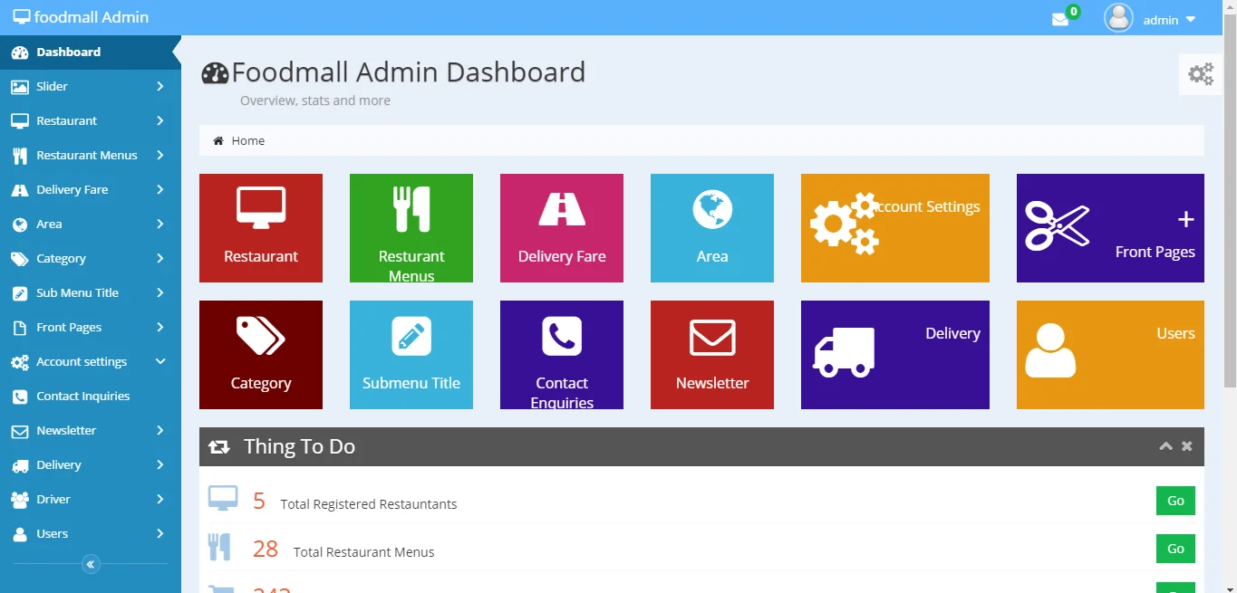Collapse the Thing To Do panel
Image resolution: width=1237 pixels, height=593 pixels.
[x=1165, y=446]
